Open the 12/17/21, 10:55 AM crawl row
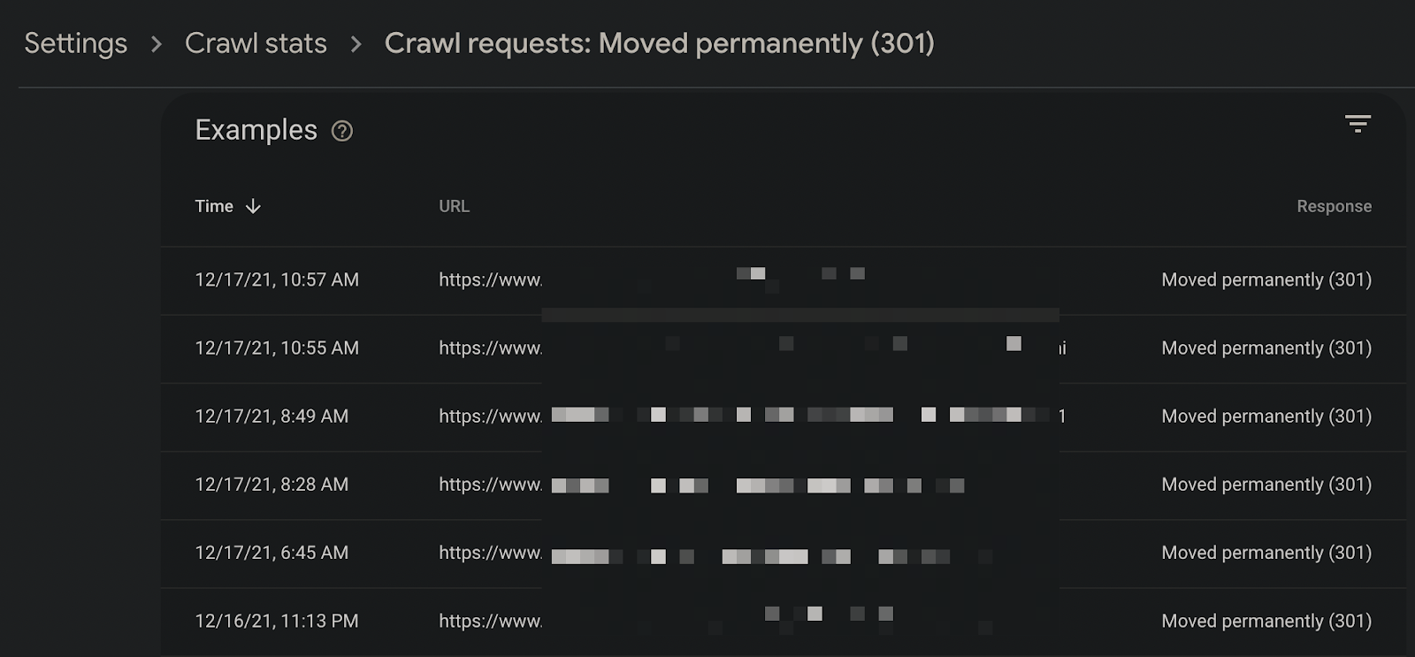Image resolution: width=1415 pixels, height=657 pixels. tap(784, 348)
